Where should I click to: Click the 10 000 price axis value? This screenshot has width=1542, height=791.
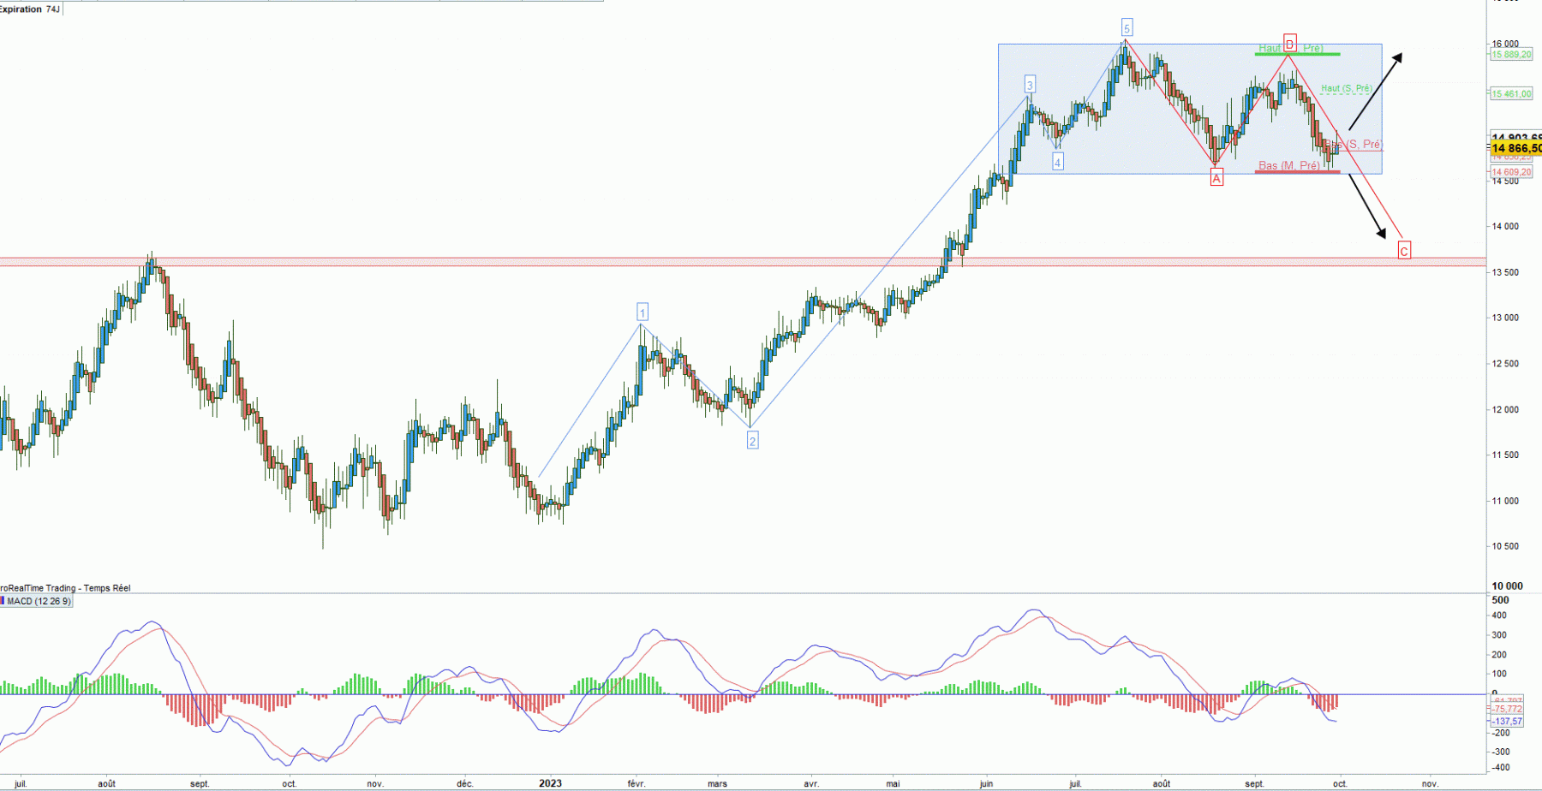tap(1508, 586)
